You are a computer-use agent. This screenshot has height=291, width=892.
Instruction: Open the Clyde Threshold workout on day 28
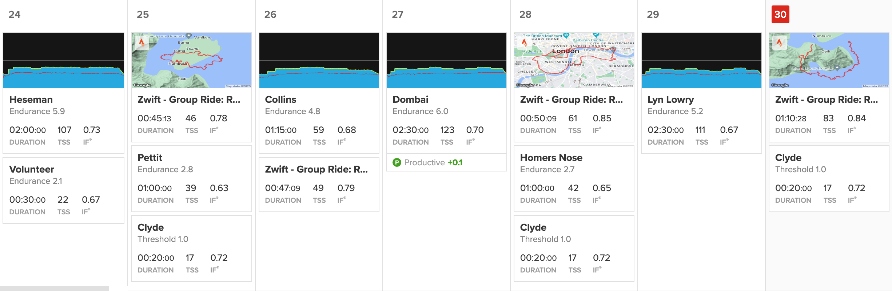point(574,248)
